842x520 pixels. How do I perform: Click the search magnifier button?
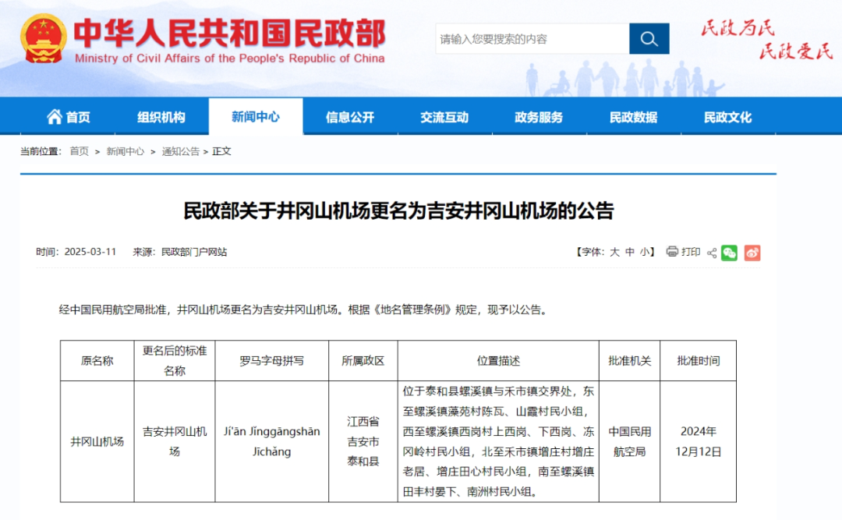[x=649, y=39]
